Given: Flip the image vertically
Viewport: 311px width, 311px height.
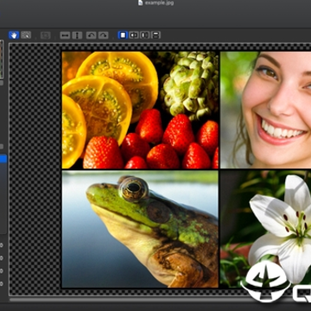Looking at the screenshot, I should click(77, 35).
